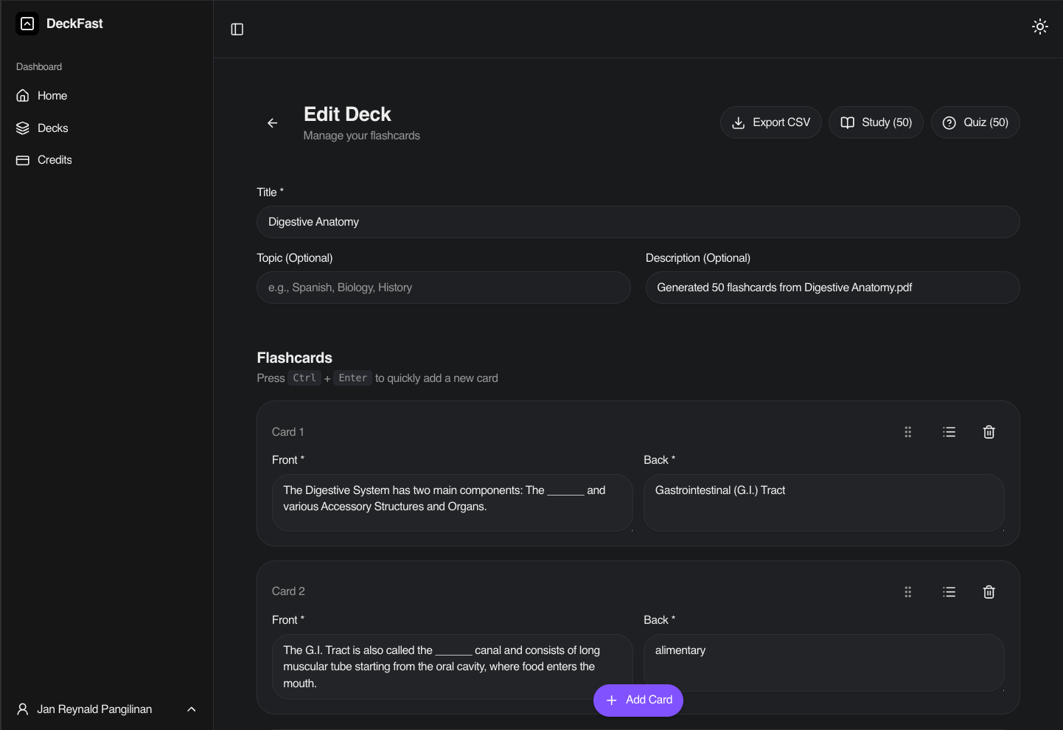The width and height of the screenshot is (1063, 730).
Task: Click the Export CSV button
Action: click(x=770, y=122)
